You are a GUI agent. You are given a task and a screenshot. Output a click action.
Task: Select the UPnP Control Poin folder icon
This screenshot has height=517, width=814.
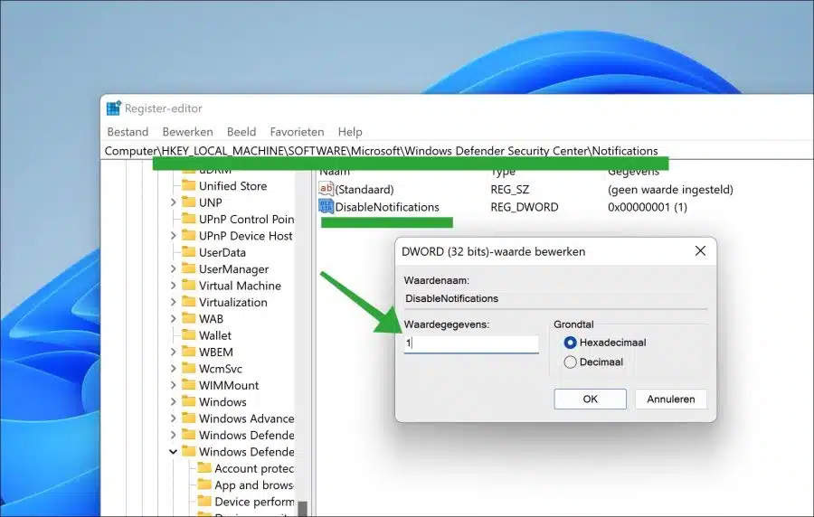point(189,219)
